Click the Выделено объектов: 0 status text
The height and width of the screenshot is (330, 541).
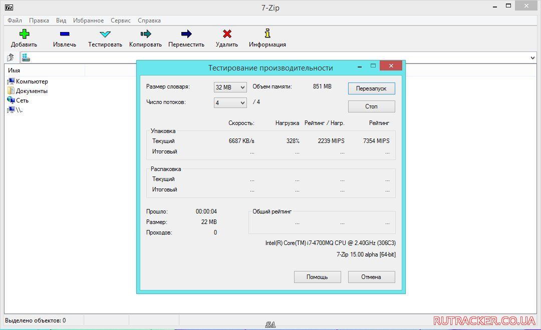point(35,320)
